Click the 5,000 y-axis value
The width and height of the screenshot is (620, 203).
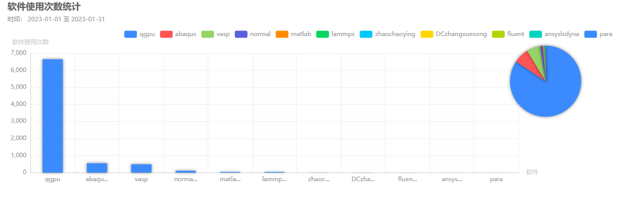pos(18,87)
